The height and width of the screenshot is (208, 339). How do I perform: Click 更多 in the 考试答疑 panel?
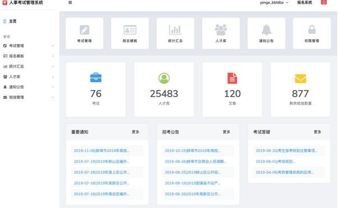click(x=318, y=132)
